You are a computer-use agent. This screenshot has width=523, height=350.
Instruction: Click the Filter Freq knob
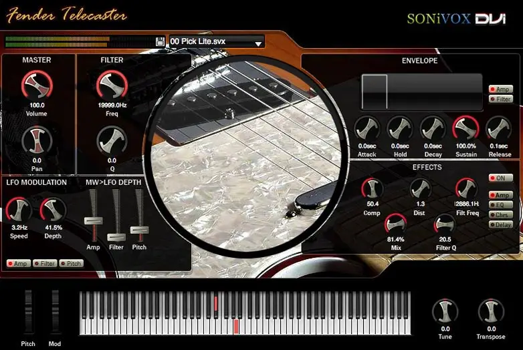point(112,85)
